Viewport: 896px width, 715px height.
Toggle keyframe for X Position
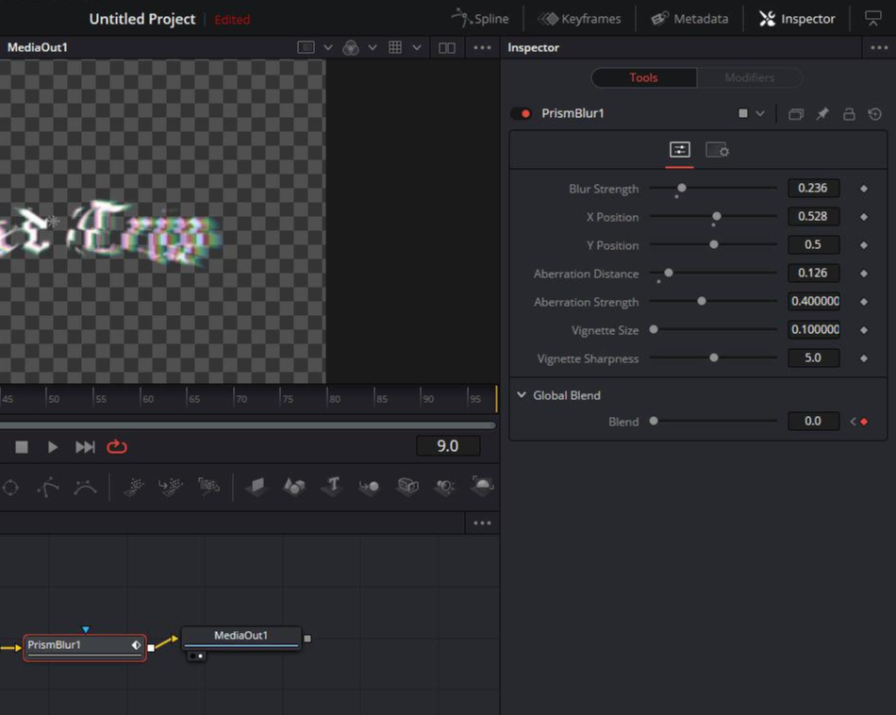[863, 217]
